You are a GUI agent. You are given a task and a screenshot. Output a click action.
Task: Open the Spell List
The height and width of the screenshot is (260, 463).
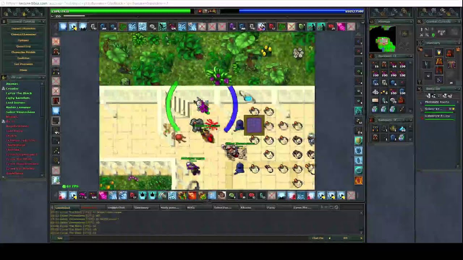(x=23, y=58)
